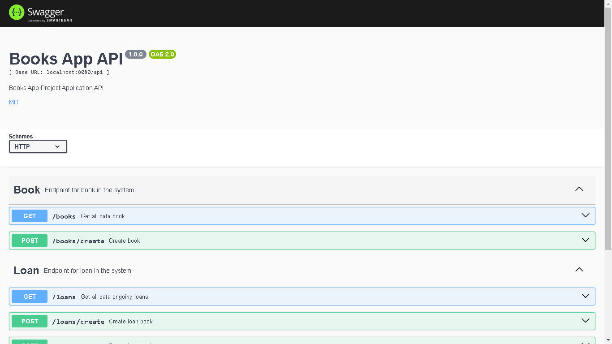Click the Swagger logo icon
This screenshot has height=344, width=612.
tap(17, 12)
